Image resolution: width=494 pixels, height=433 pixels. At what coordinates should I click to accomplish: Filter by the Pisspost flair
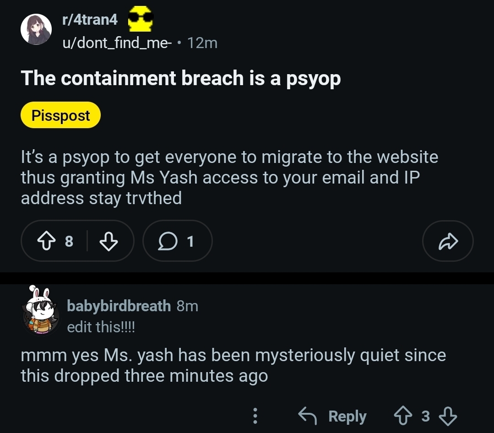(60, 115)
